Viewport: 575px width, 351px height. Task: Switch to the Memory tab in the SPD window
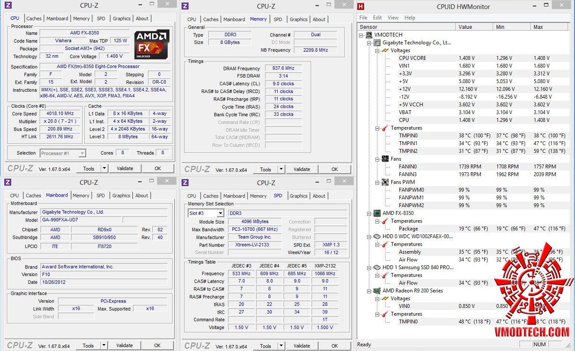coord(258,196)
